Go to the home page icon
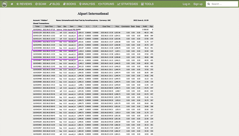Screen dimensions: 239x136 (x=12, y=4)
